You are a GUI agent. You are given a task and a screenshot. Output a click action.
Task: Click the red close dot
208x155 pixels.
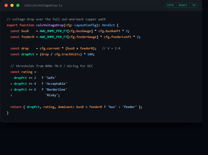point(6,5)
